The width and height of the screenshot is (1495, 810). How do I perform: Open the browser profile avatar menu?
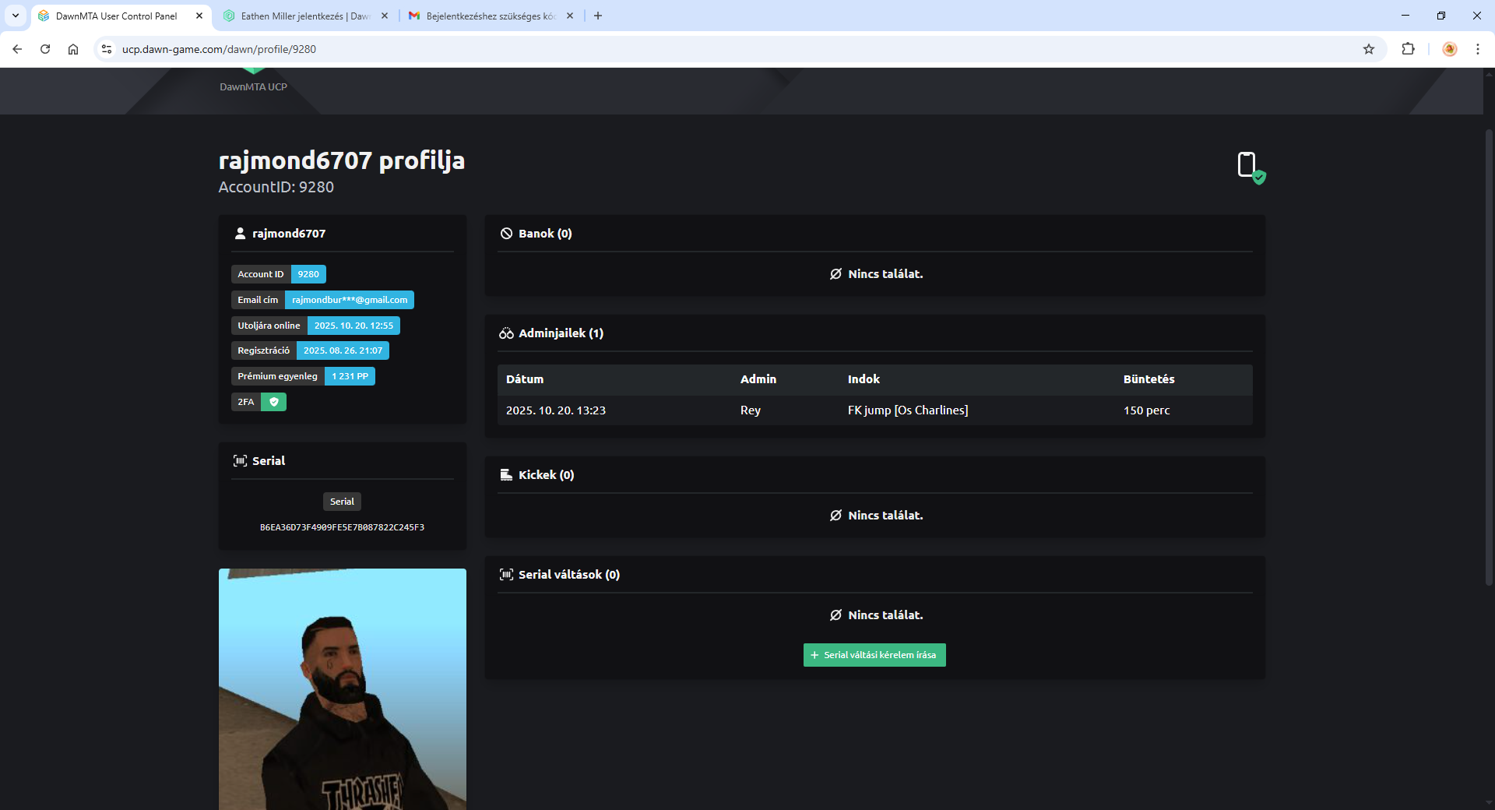click(x=1450, y=49)
